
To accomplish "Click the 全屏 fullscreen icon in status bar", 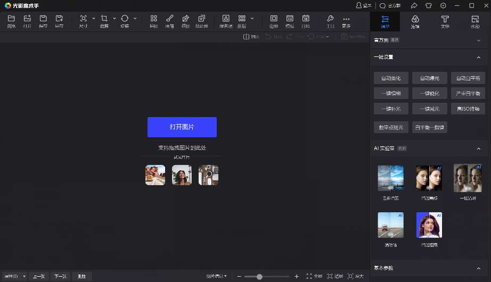I will pos(309,276).
